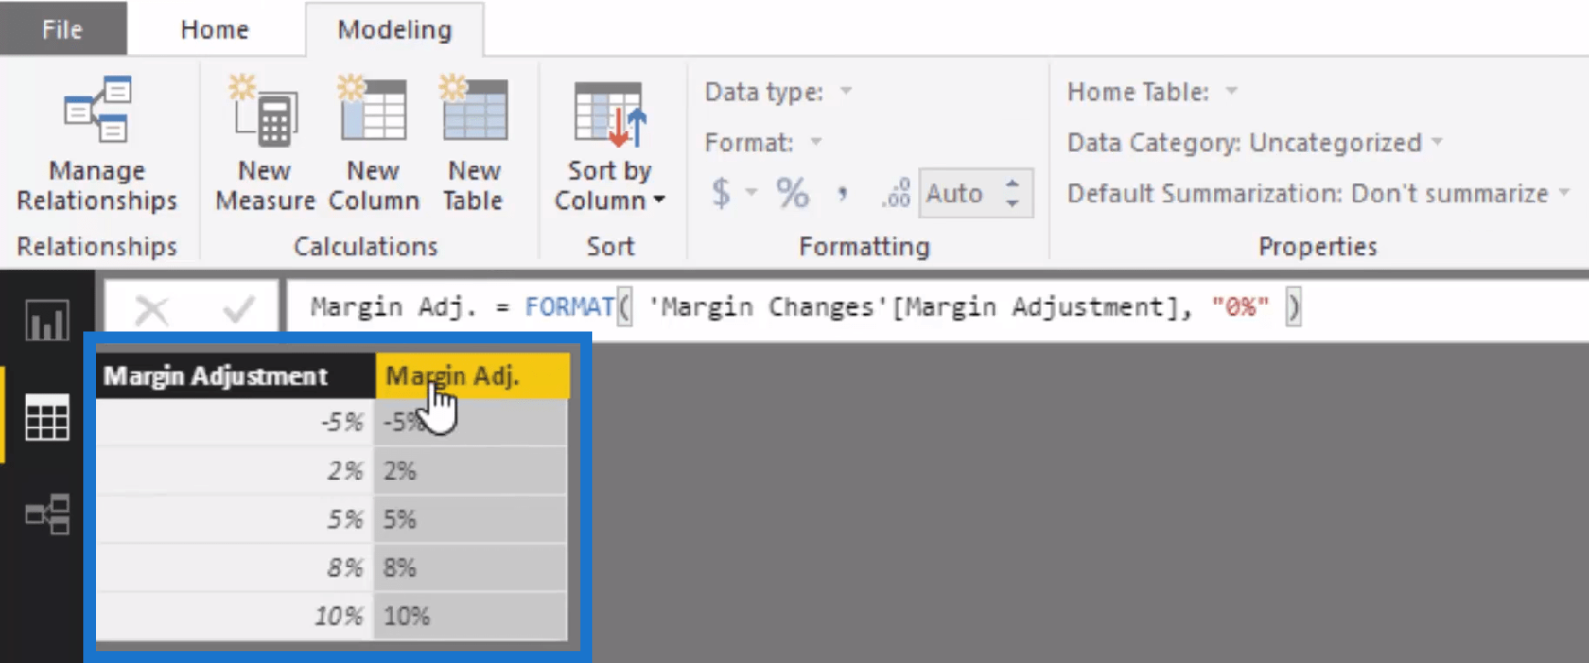Image resolution: width=1589 pixels, height=663 pixels.
Task: Click the decimal places icon
Action: 895,193
